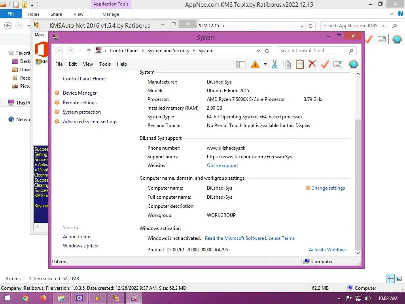Open the Tools menu

105,64
